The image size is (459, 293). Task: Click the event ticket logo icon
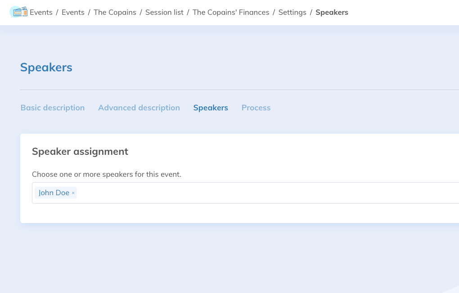tap(18, 12)
